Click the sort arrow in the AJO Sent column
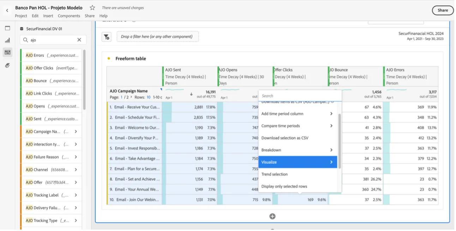Image resolution: width=456 pixels, height=231 pixels. 191,94
